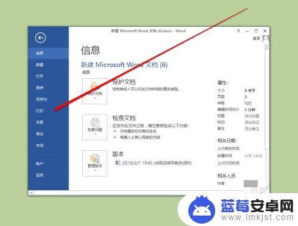The width and height of the screenshot is (298, 226).
Task: Click the vertical scrollbar thumb
Action: [x=267, y=99]
